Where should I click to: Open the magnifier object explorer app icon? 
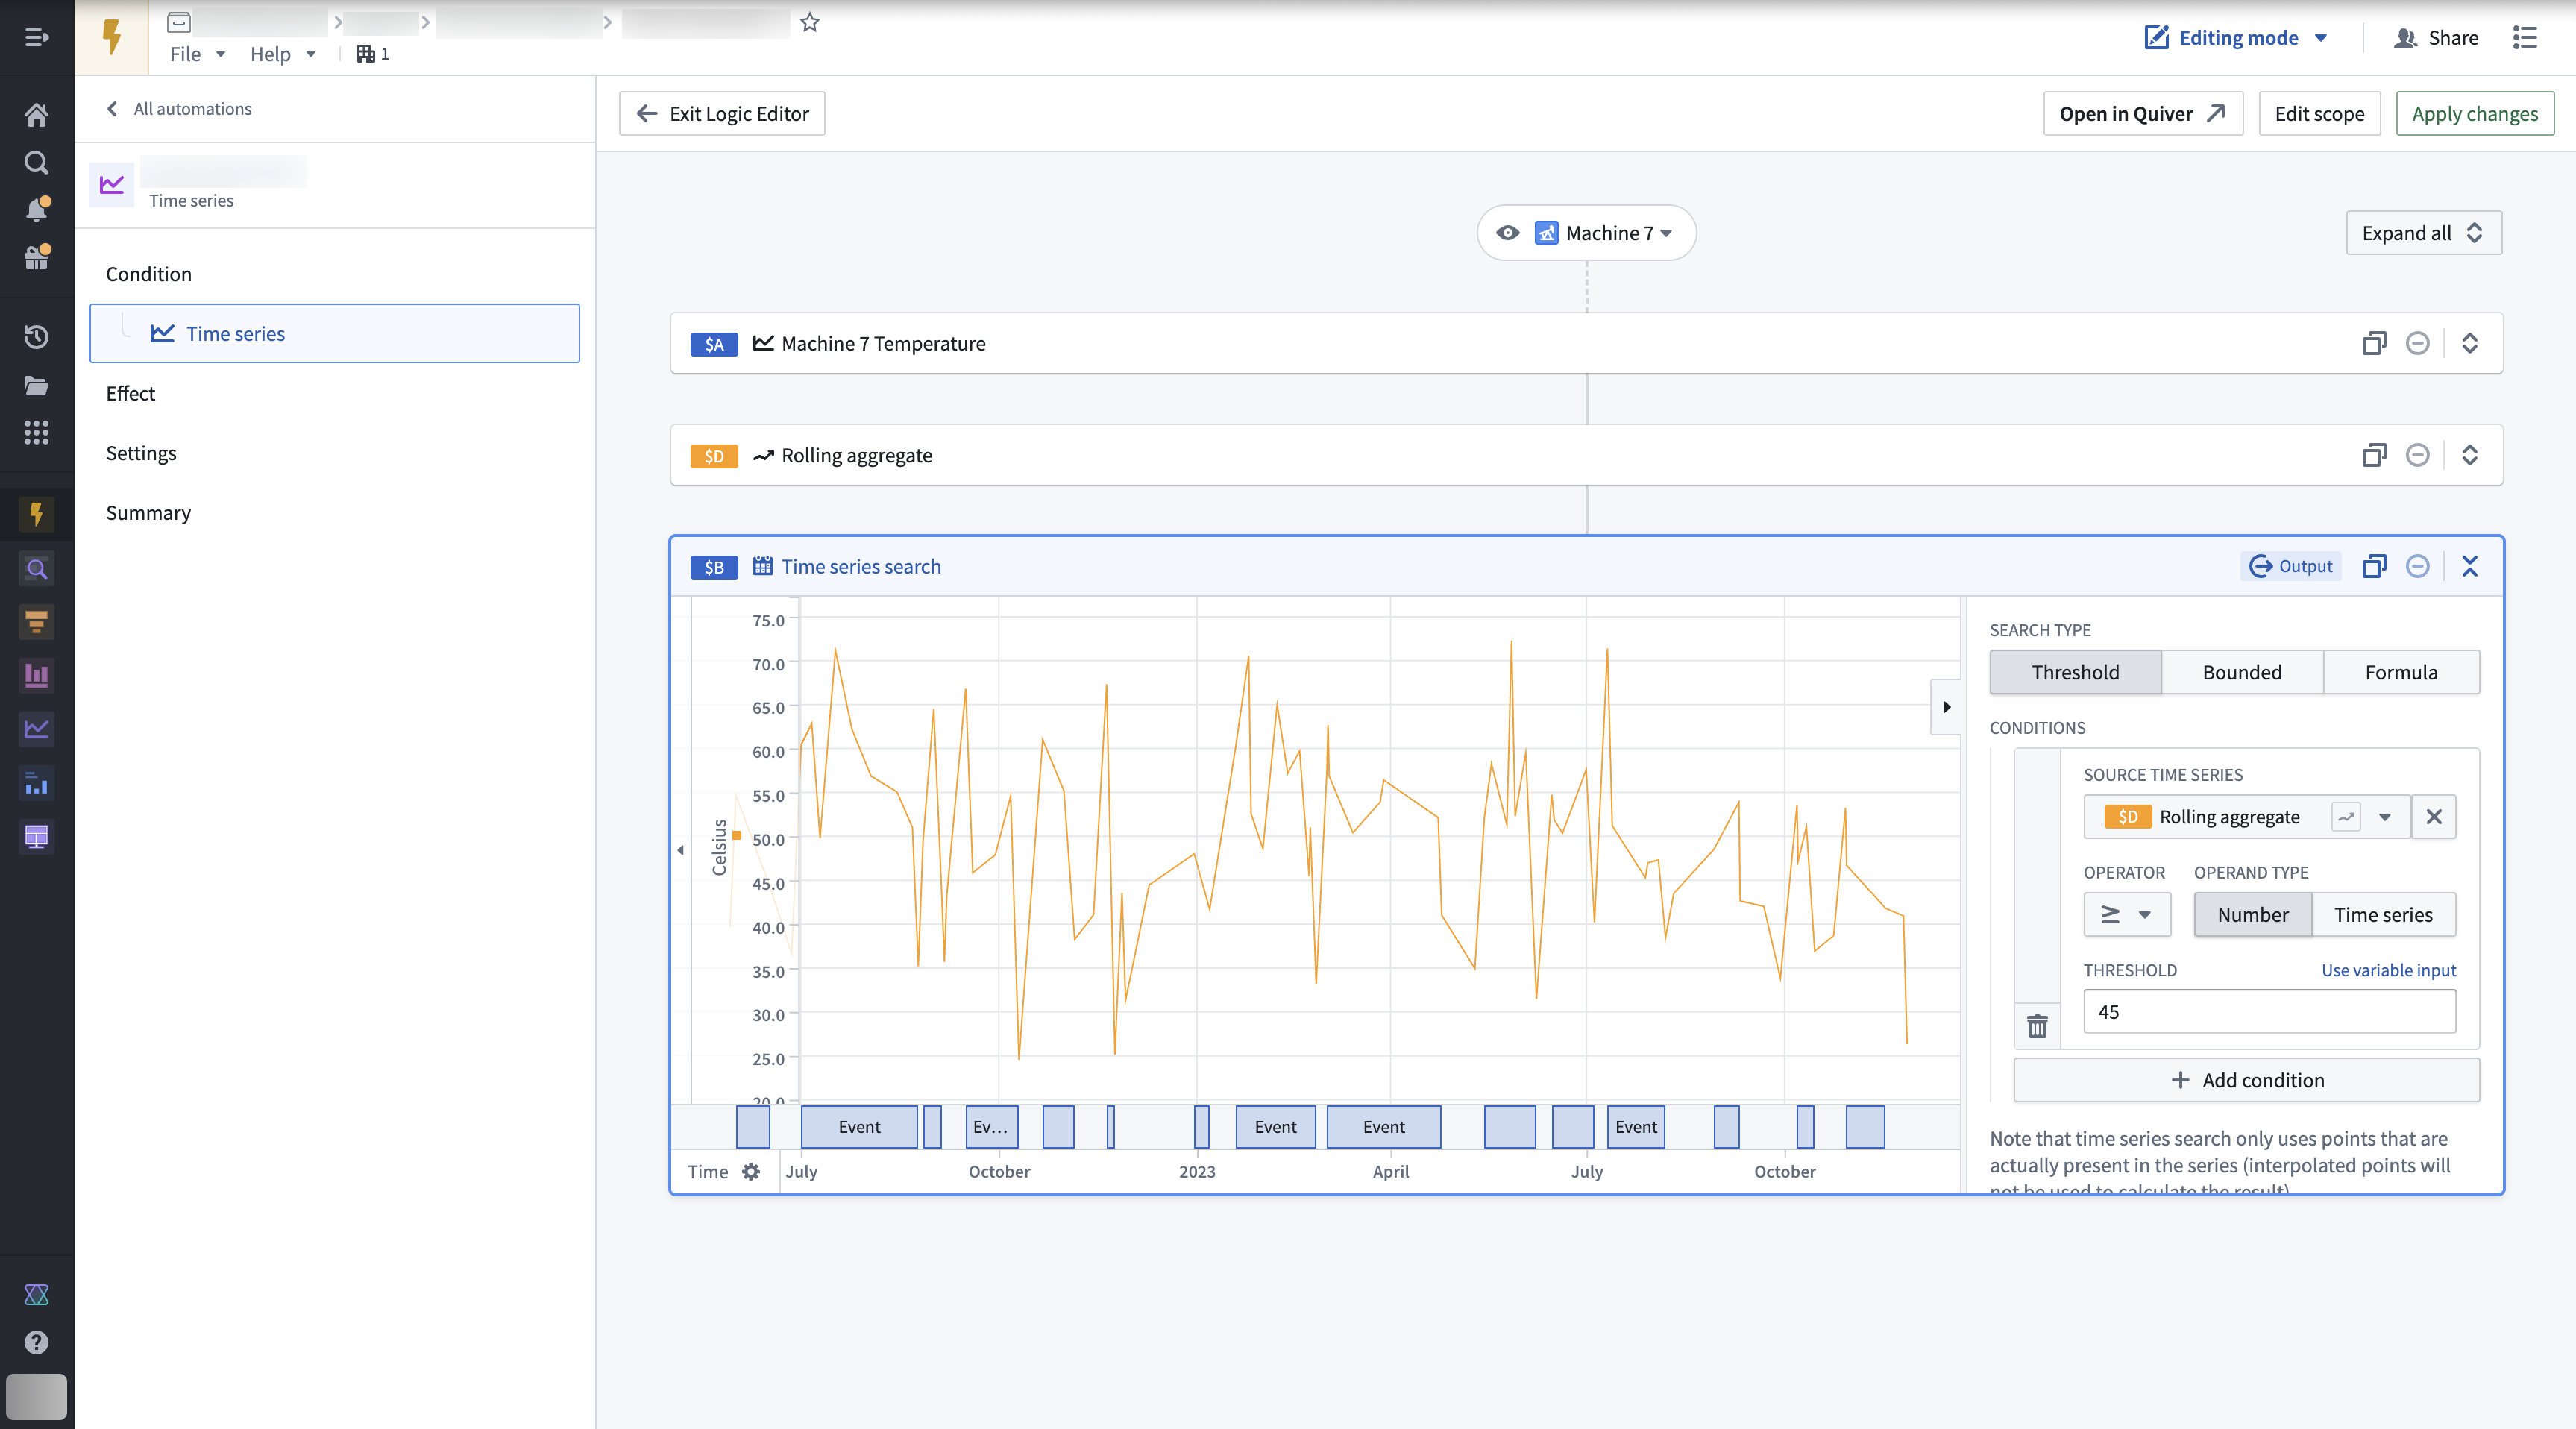[x=36, y=569]
